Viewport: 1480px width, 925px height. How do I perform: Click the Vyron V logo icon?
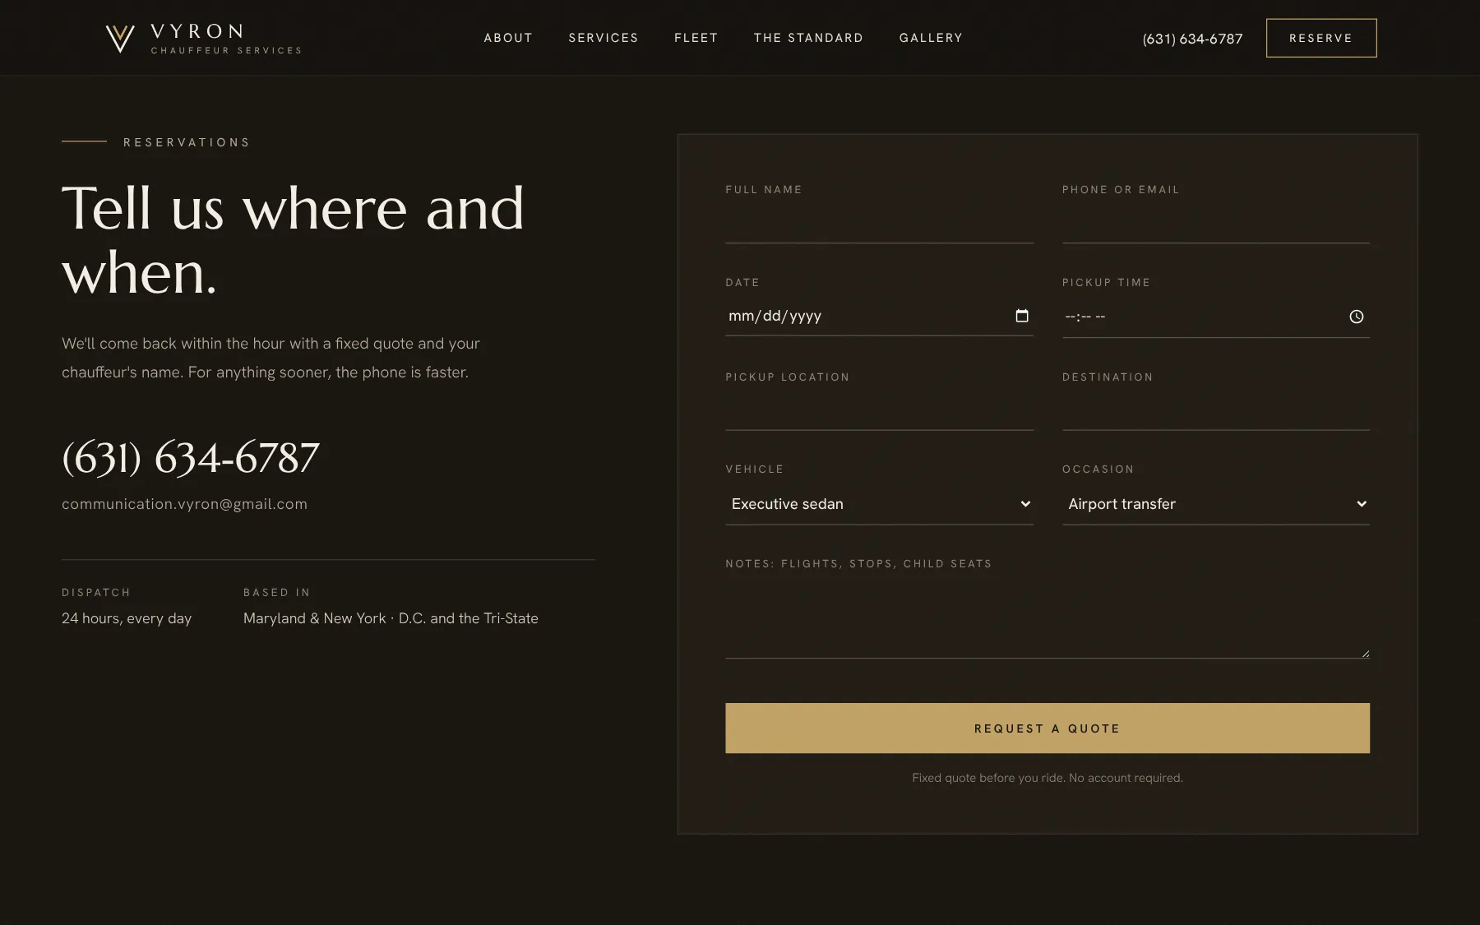point(120,39)
